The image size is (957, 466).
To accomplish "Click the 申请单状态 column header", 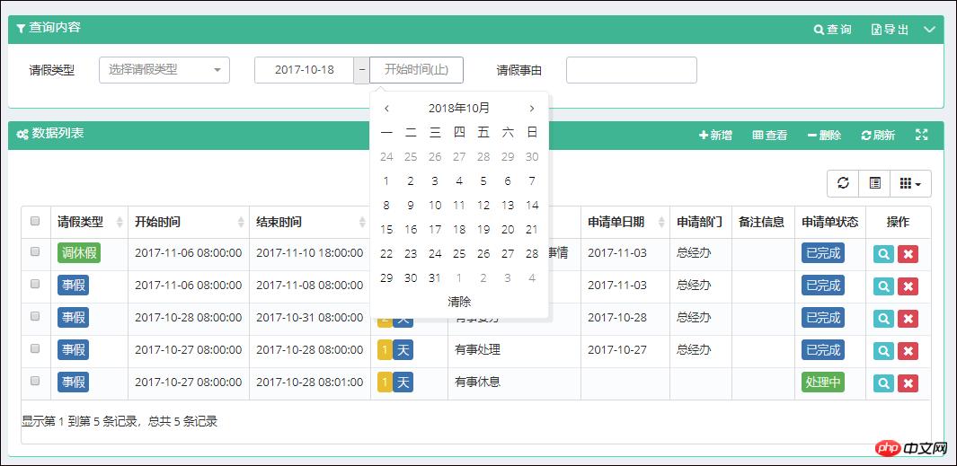I will pos(830,222).
